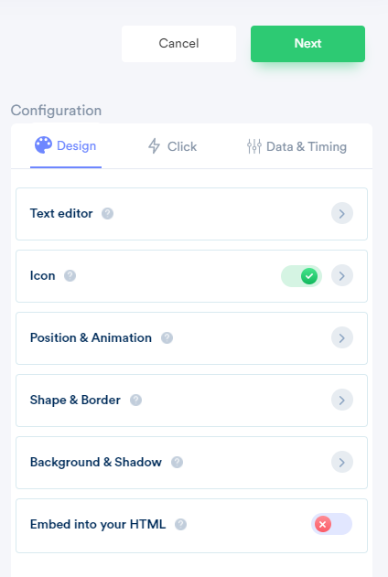This screenshot has width=388, height=577.
Task: Expand Position & Animation chevron
Action: click(x=342, y=337)
